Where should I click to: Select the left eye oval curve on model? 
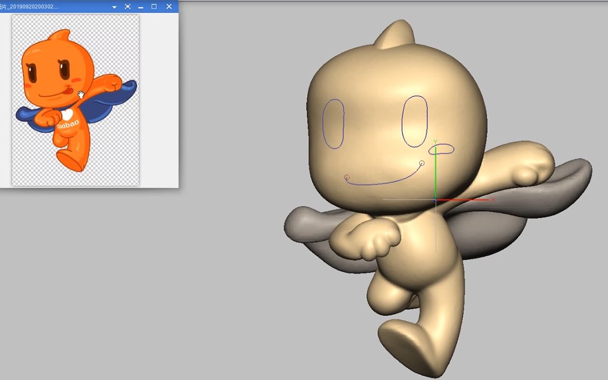(333, 124)
